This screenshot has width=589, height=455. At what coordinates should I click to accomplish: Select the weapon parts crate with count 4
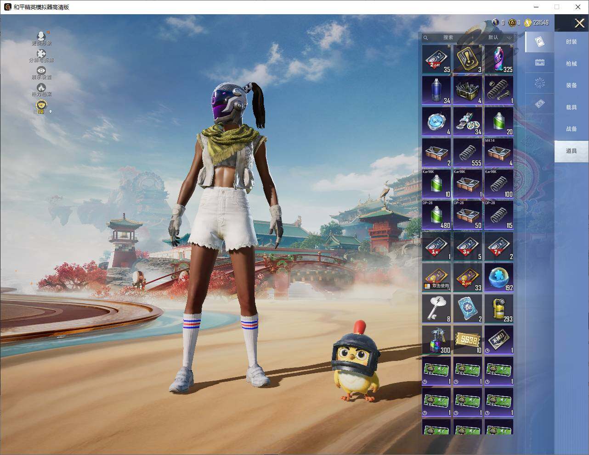pyautogui.click(x=468, y=90)
